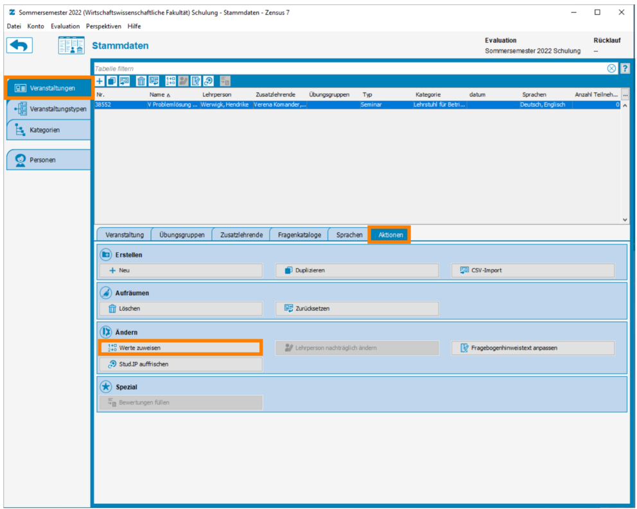Open column options with the three-dots header button

pos(625,94)
